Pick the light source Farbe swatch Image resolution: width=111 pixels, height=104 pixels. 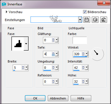click(x=80, y=40)
